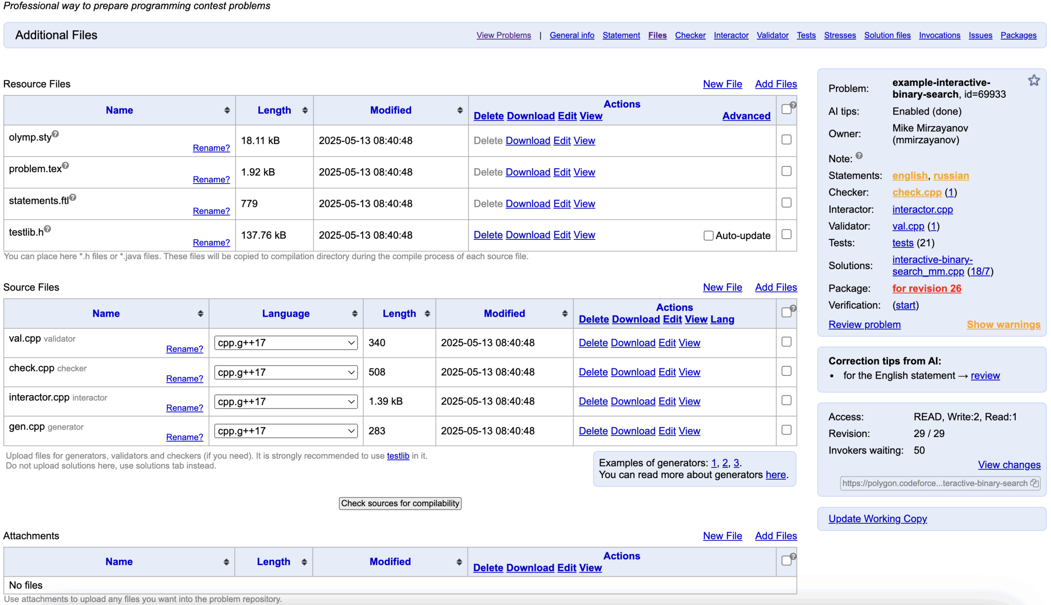Sort attachments by Name

pyautogui.click(x=226, y=562)
